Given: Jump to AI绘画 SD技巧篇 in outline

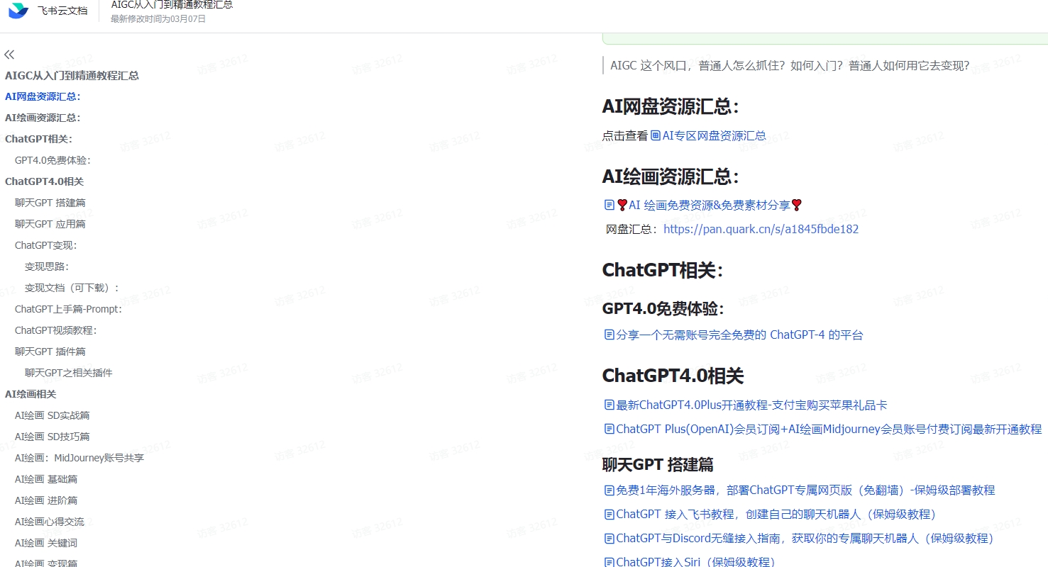Looking at the screenshot, I should (x=53, y=437).
